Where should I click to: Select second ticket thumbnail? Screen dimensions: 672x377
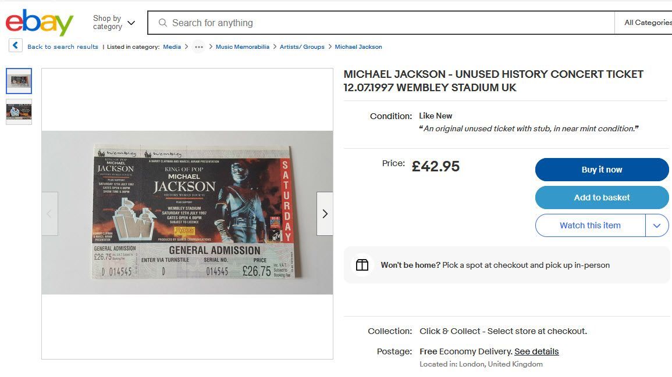pyautogui.click(x=19, y=112)
